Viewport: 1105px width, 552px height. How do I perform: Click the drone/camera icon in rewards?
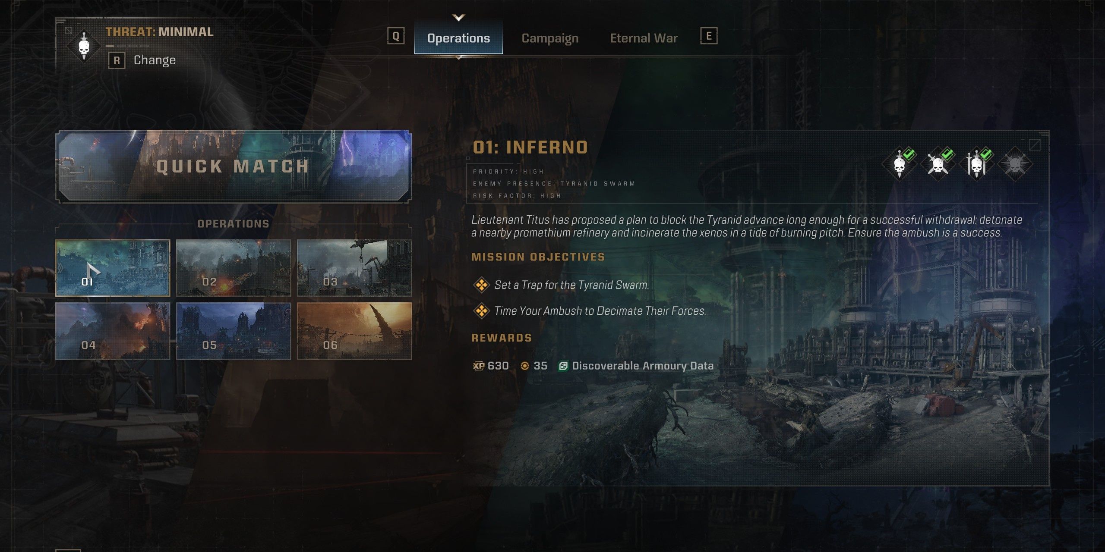(564, 365)
